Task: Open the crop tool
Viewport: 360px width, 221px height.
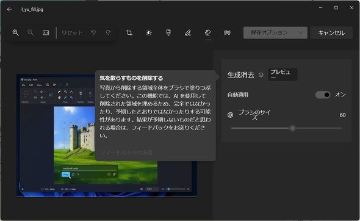Action: pyautogui.click(x=129, y=33)
